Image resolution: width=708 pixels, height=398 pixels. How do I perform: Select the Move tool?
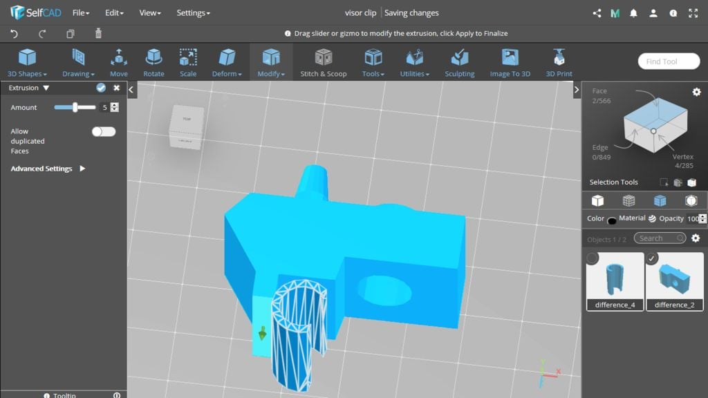[118, 62]
